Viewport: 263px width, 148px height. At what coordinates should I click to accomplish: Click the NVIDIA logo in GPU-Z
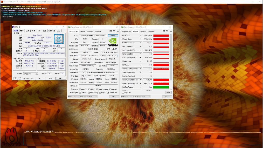pos(113,42)
